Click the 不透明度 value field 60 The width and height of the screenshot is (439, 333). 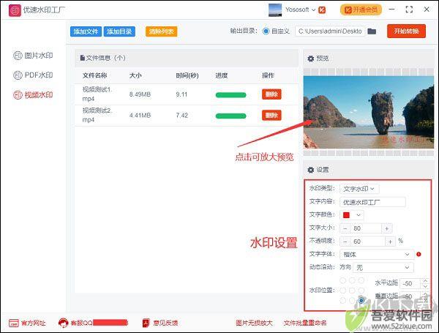click(367, 242)
